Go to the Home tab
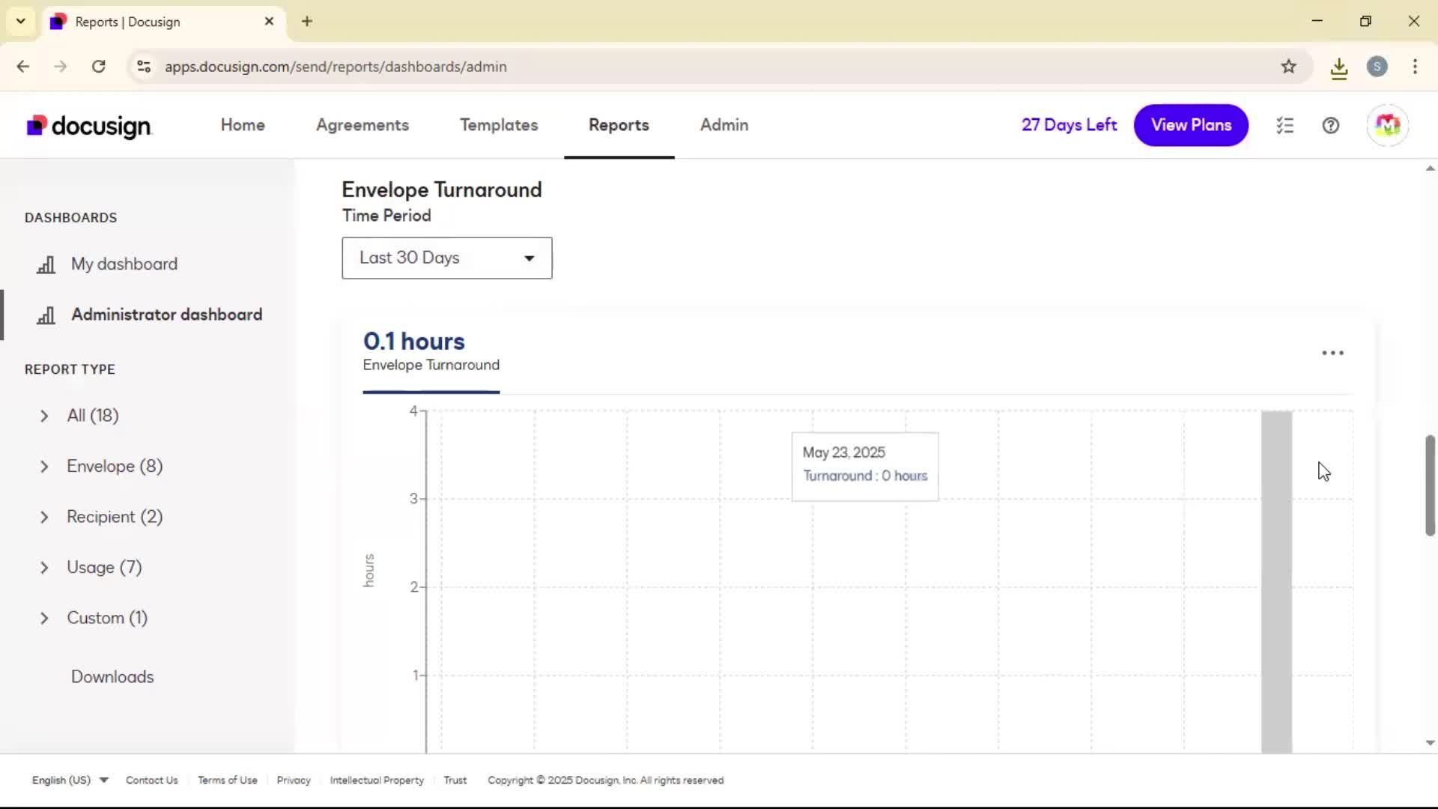The height and width of the screenshot is (809, 1438). [x=243, y=125]
